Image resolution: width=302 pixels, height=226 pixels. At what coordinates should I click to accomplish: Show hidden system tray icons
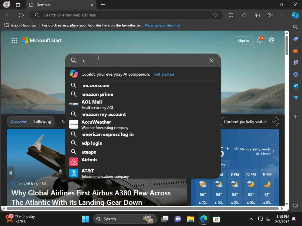(251, 219)
